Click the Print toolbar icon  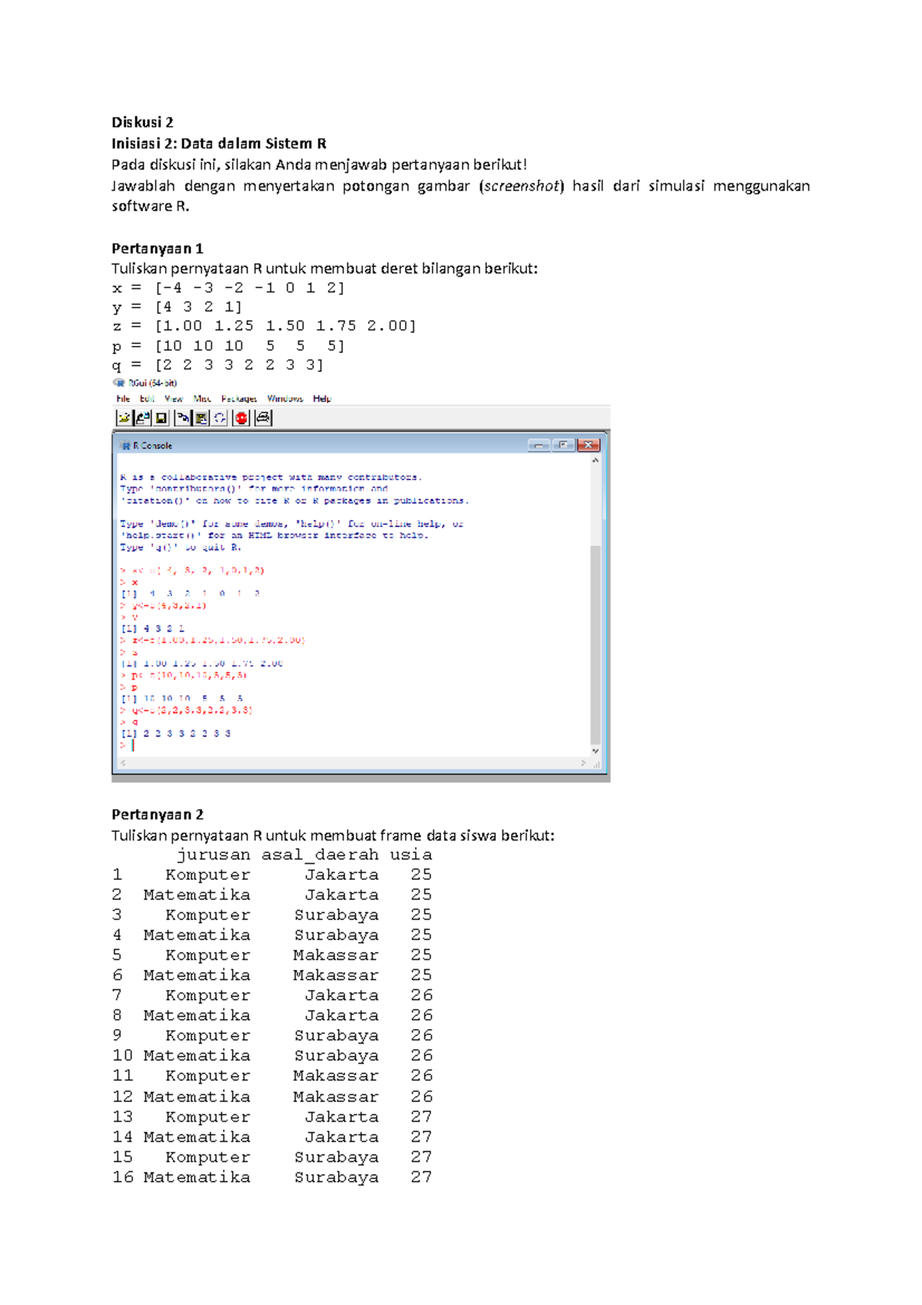tap(264, 418)
